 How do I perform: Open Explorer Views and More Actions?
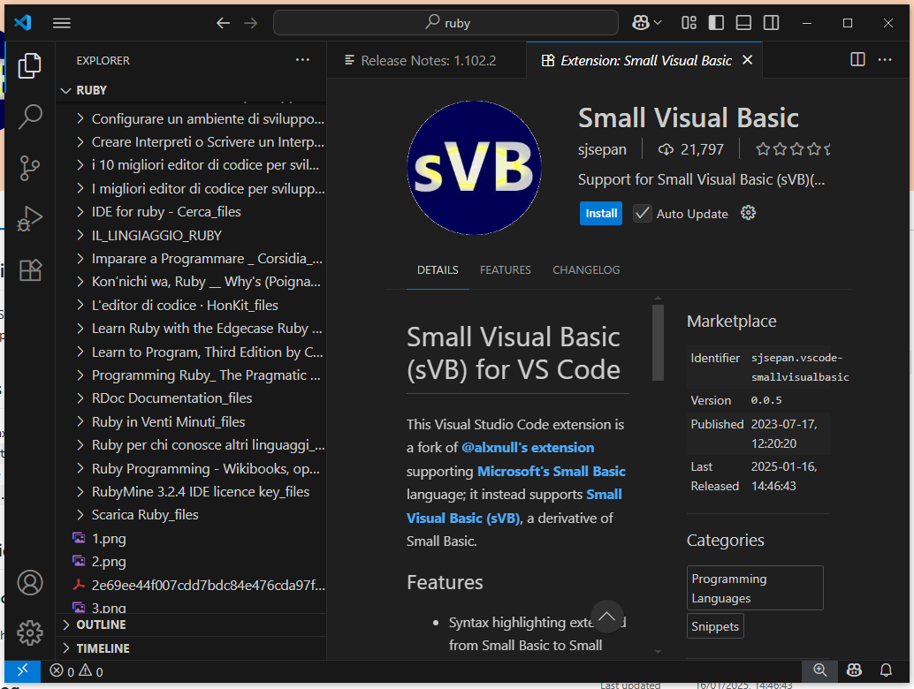[302, 60]
